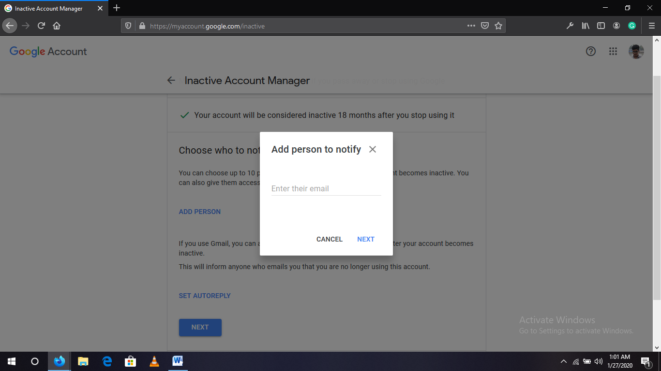Screen dimensions: 661x371
Task: Open the Library bookmarks icon
Action: pos(586,26)
